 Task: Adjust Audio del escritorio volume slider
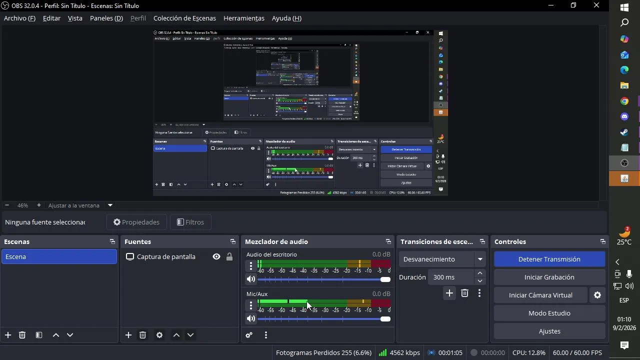click(x=323, y=279)
